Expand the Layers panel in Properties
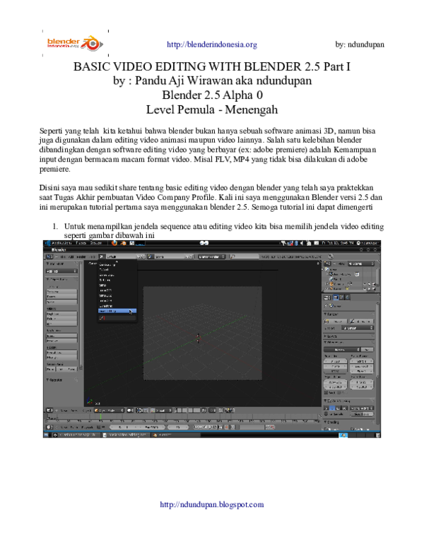This screenshot has height=548, width=424. click(325, 336)
